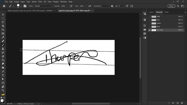This screenshot has height=105, width=187.
Task: Open the tool preset picker arrow
Action: click(x=13, y=6)
